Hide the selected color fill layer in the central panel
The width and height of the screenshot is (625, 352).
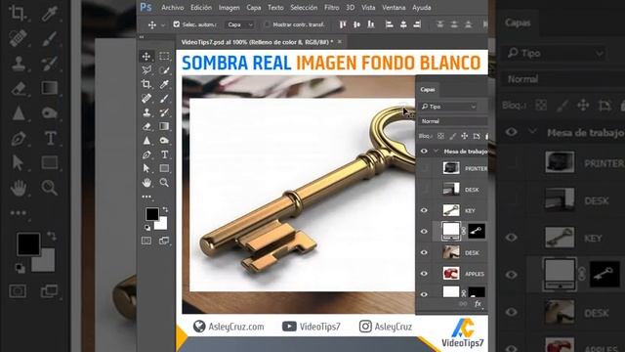[x=424, y=232]
